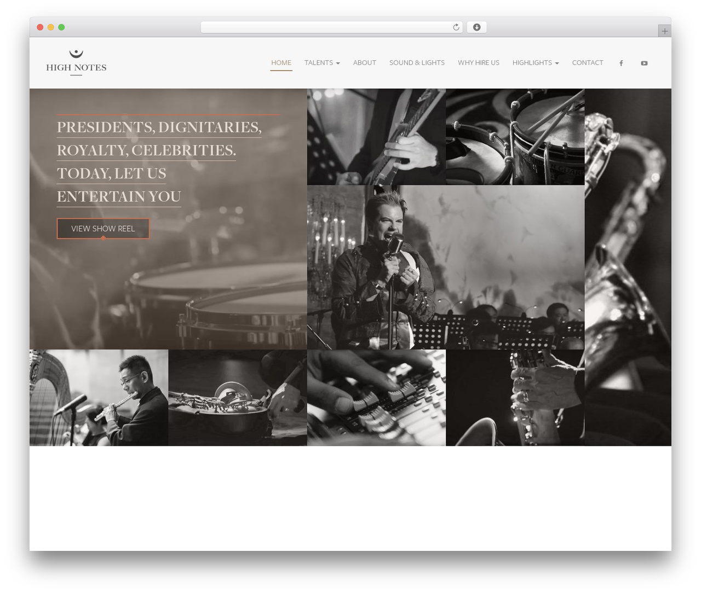Image resolution: width=701 pixels, height=593 pixels.
Task: Maximize the browser window
Action: click(x=61, y=27)
